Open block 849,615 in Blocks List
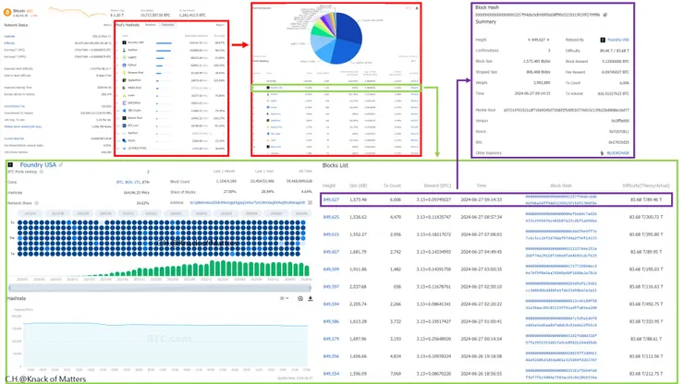 click(x=331, y=234)
